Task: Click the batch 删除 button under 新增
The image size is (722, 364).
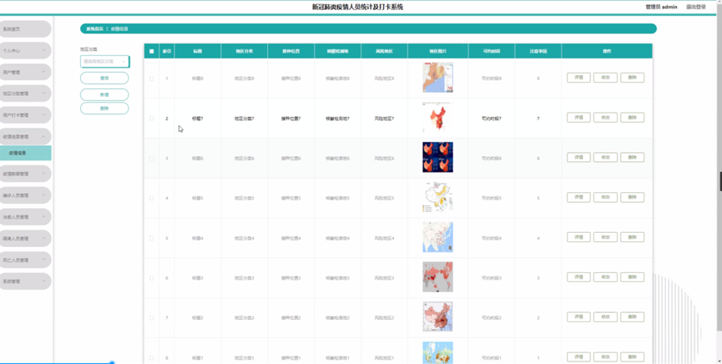Action: tap(104, 109)
